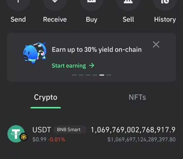Click the Earn up to 30% yield text

point(97,50)
